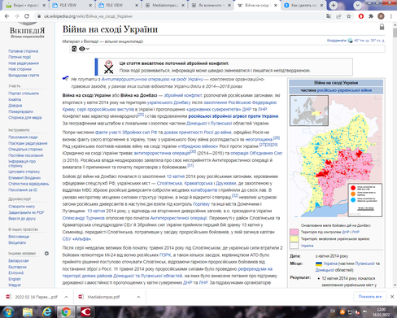Click the Chrome taskbar icon
This screenshot has height=318, width=397.
pyautogui.click(x=66, y=312)
